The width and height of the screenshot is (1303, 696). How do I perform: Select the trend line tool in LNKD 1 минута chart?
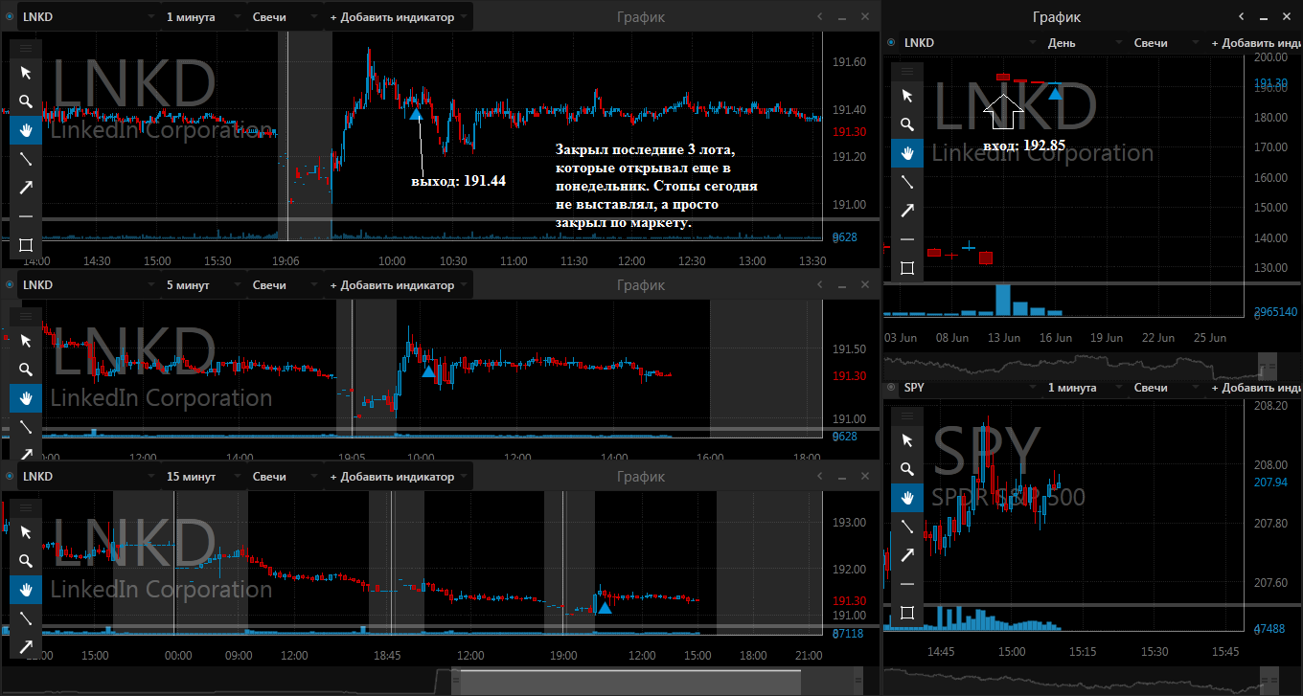coord(26,158)
